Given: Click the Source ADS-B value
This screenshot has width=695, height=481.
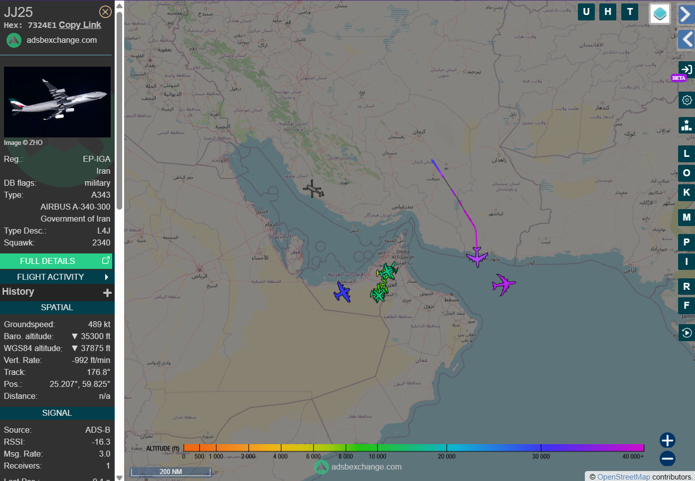Looking at the screenshot, I should pos(98,430).
